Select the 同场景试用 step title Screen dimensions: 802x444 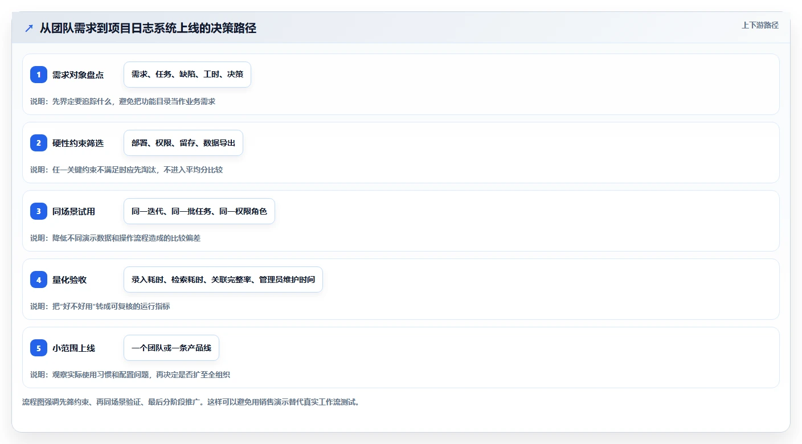(73, 211)
